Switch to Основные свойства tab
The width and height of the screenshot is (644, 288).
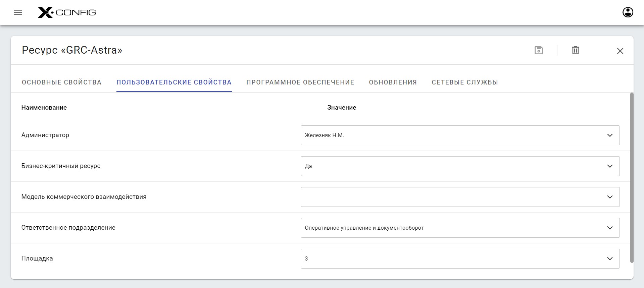pos(61,82)
